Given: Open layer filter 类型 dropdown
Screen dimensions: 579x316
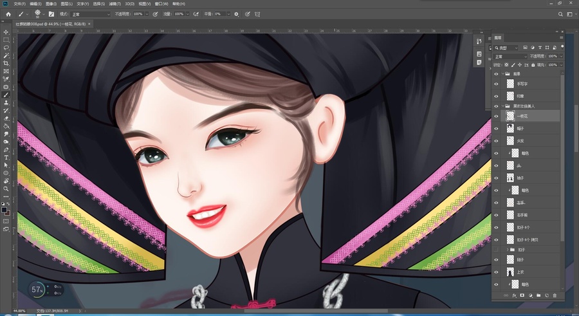Looking at the screenshot, I should 507,48.
